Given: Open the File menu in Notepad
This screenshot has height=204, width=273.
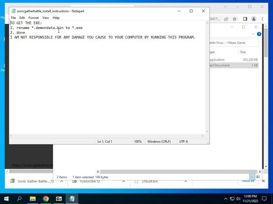Looking at the screenshot, I should (13, 18).
